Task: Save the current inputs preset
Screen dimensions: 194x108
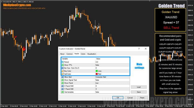Action: (139, 92)
